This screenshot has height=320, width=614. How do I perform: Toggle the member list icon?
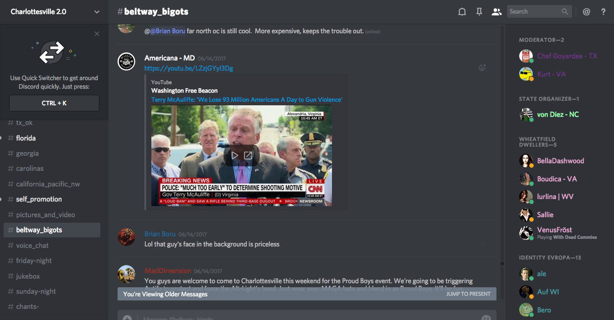tap(496, 12)
